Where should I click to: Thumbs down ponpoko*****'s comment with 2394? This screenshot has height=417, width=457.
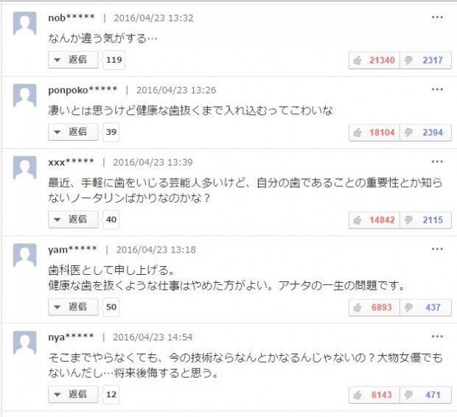click(426, 133)
